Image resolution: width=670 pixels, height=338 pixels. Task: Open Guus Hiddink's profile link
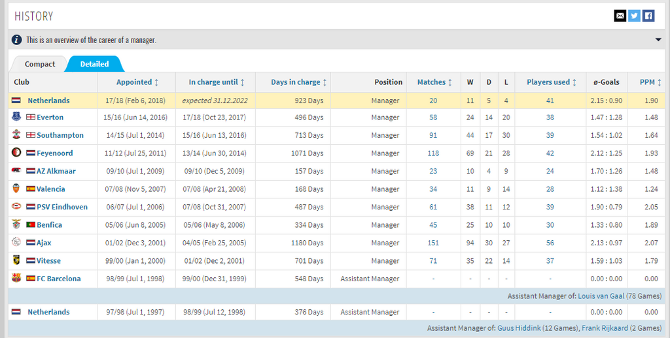tap(519, 328)
